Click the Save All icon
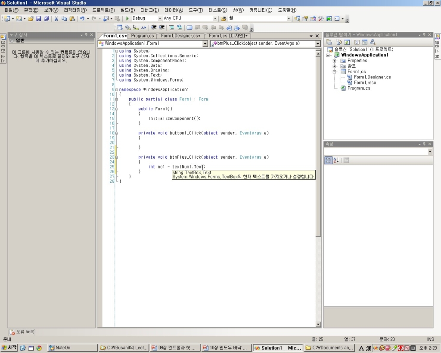This screenshot has width=441, height=353. pyautogui.click(x=47, y=19)
